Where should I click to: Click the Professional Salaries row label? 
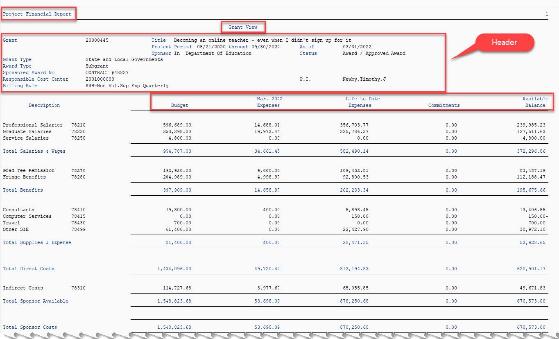(x=33, y=125)
